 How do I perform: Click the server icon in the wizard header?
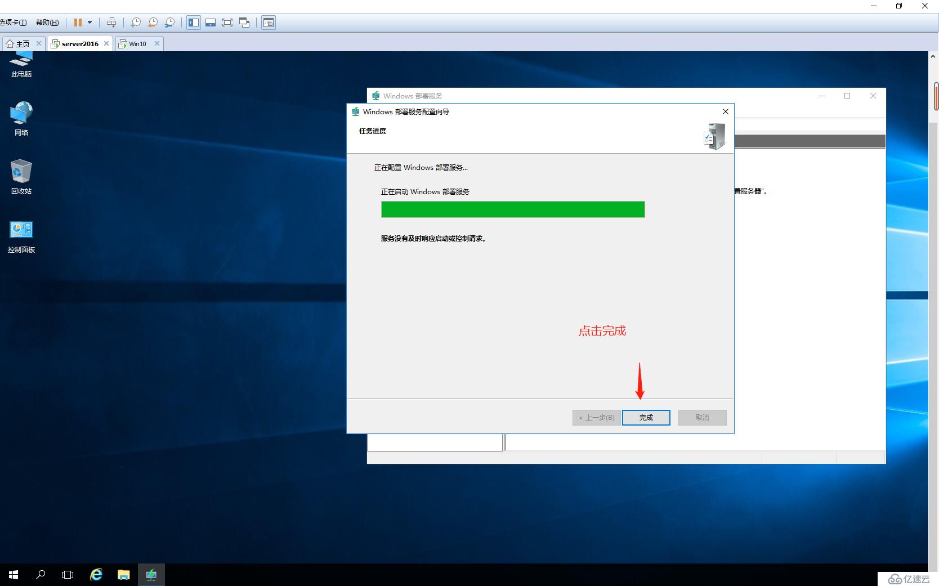[x=715, y=136]
